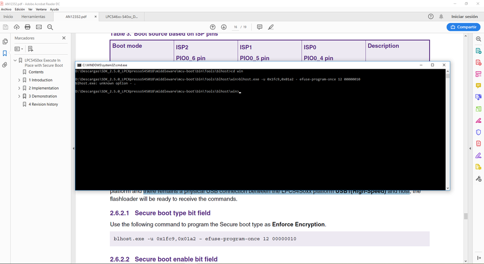Open Fill and Sign tool
Image resolution: width=484 pixels, height=264 pixels.
[x=479, y=155]
